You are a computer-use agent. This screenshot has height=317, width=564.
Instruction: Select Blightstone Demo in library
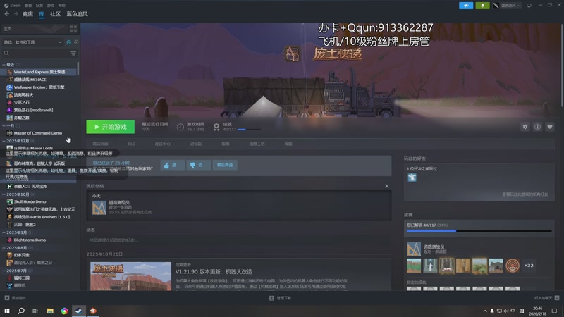tap(30, 240)
